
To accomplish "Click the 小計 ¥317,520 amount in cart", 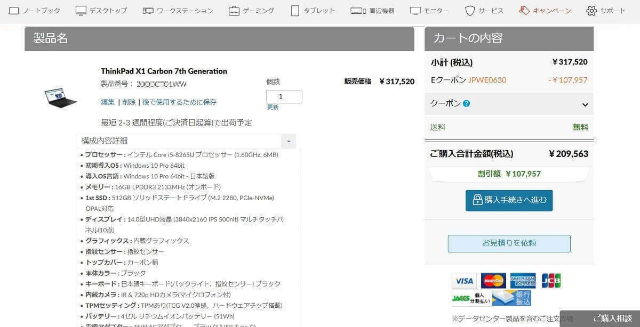I will [570, 62].
